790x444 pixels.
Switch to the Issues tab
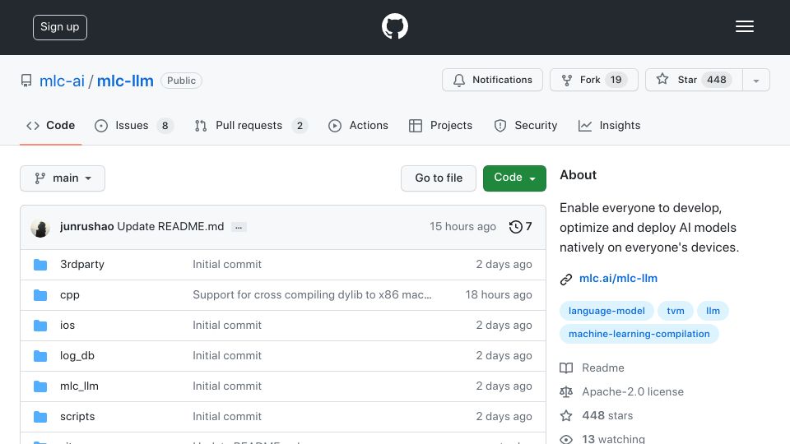click(133, 125)
